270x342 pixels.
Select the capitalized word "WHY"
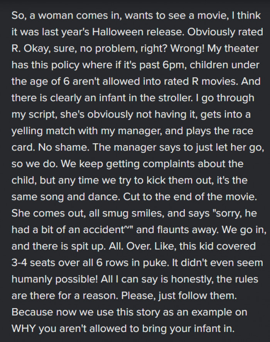tap(24, 329)
